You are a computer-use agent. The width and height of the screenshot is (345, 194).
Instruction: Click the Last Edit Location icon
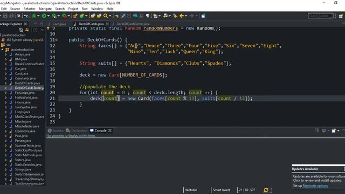pos(175,16)
